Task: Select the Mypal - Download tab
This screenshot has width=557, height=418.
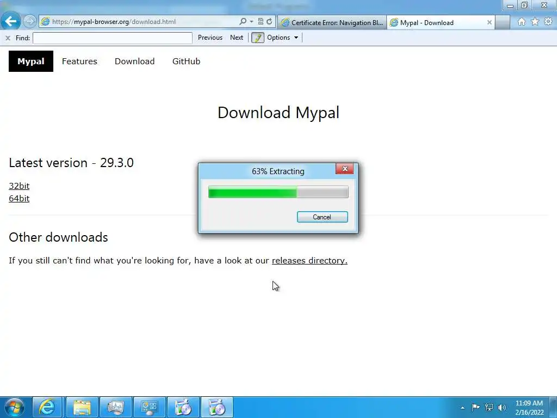Action: tap(441, 22)
